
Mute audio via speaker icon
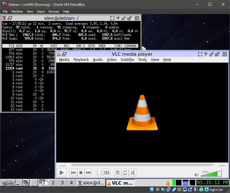click(197, 175)
